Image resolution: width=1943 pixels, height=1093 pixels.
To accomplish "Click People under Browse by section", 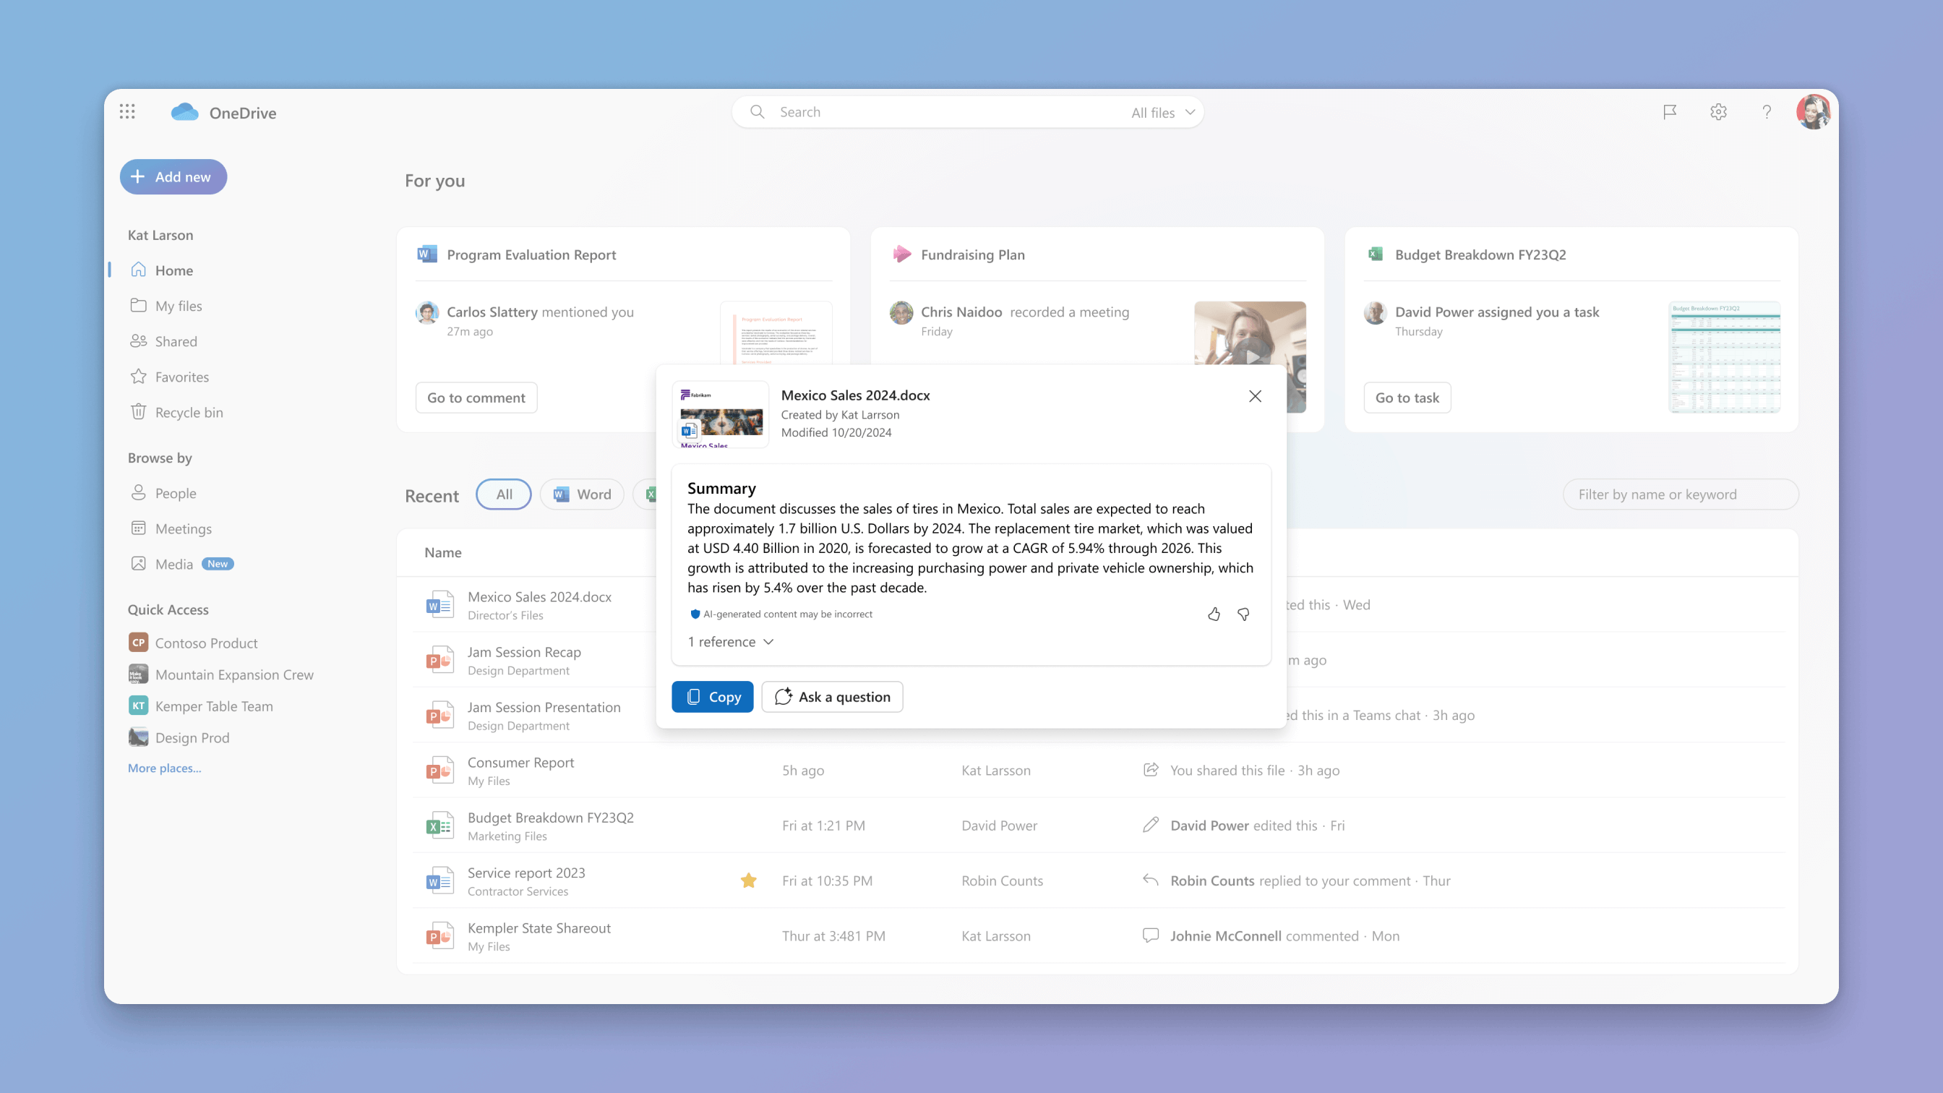I will (x=175, y=492).
